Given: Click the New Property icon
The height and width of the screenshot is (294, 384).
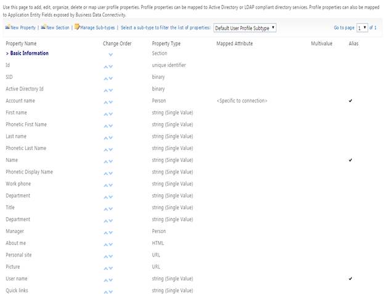Looking at the screenshot, I should (7, 28).
